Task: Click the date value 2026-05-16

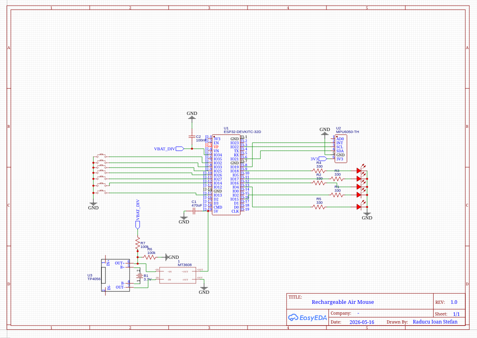Action: [362, 322]
